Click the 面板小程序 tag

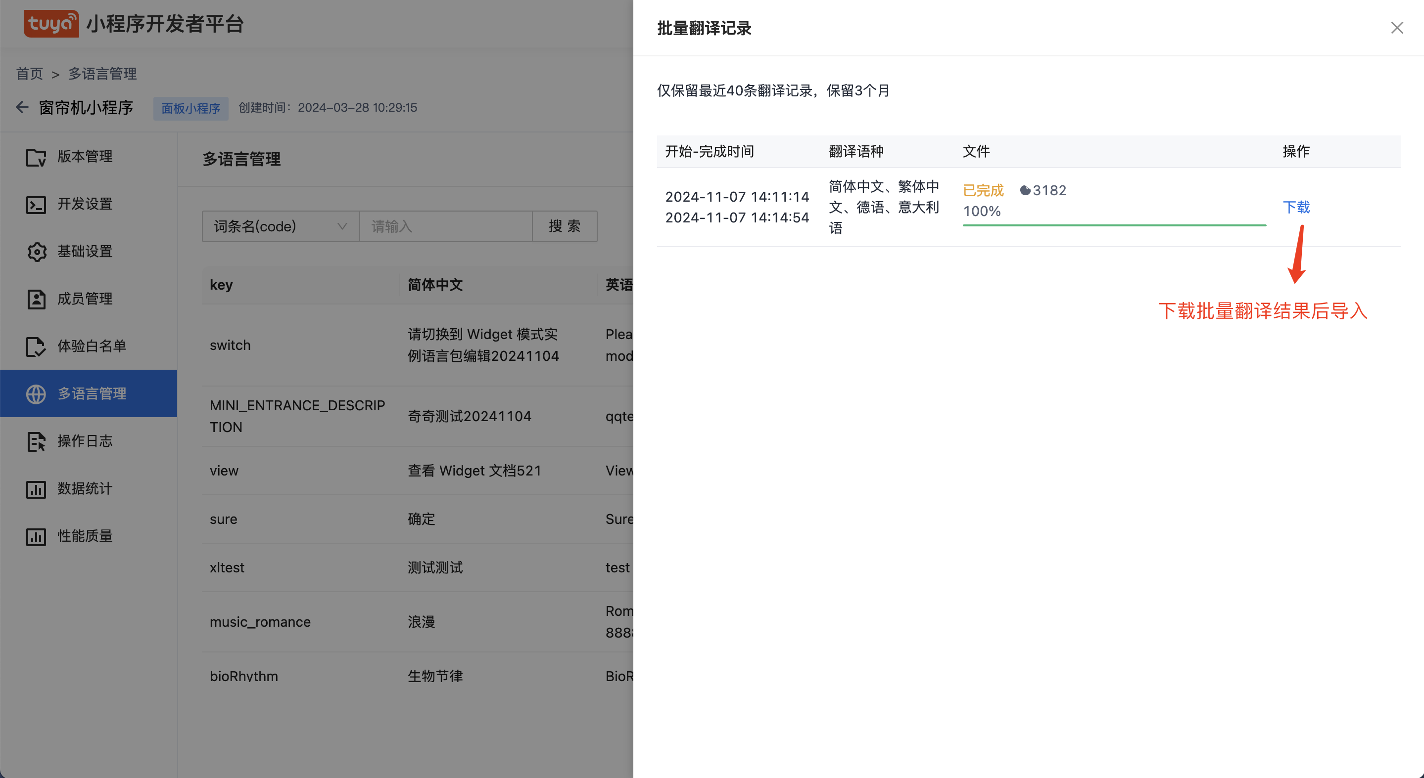pos(190,108)
